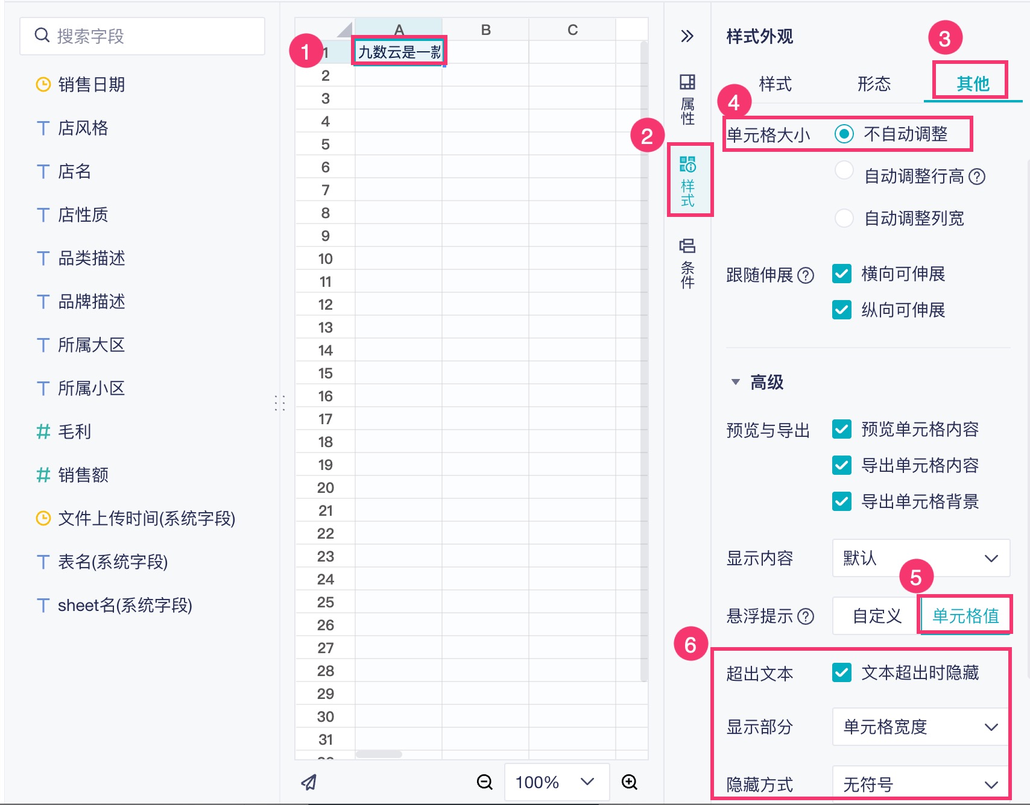Select the 品牌描述 field
The height and width of the screenshot is (805, 1030).
92,302
